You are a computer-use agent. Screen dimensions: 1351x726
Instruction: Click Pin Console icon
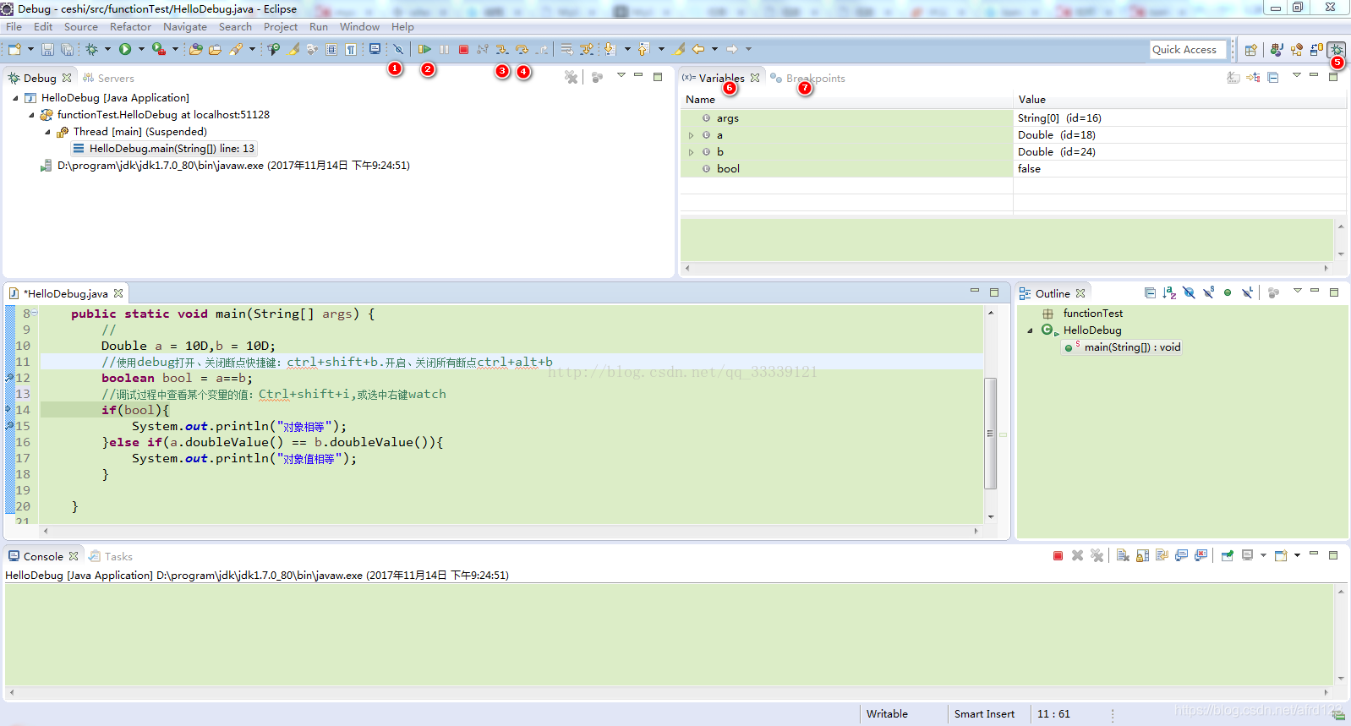point(1227,555)
